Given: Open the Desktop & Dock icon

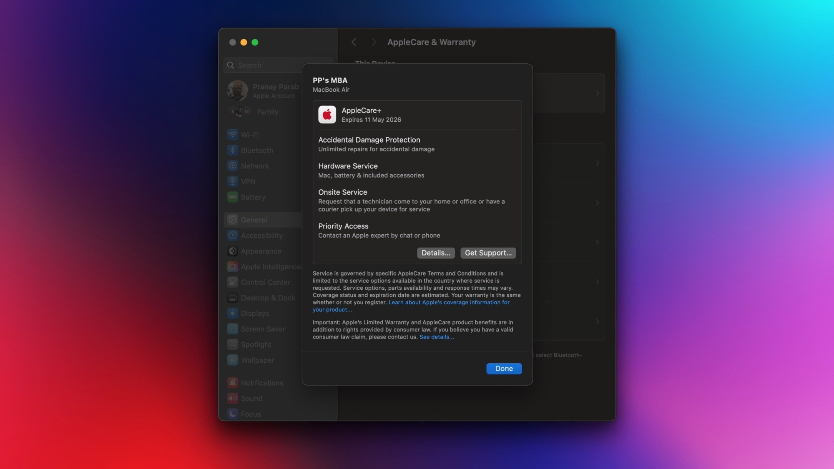Looking at the screenshot, I should click(x=232, y=298).
